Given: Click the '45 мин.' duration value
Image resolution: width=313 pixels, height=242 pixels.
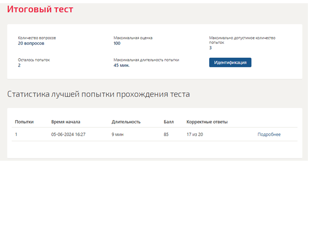Looking at the screenshot, I should point(121,65).
